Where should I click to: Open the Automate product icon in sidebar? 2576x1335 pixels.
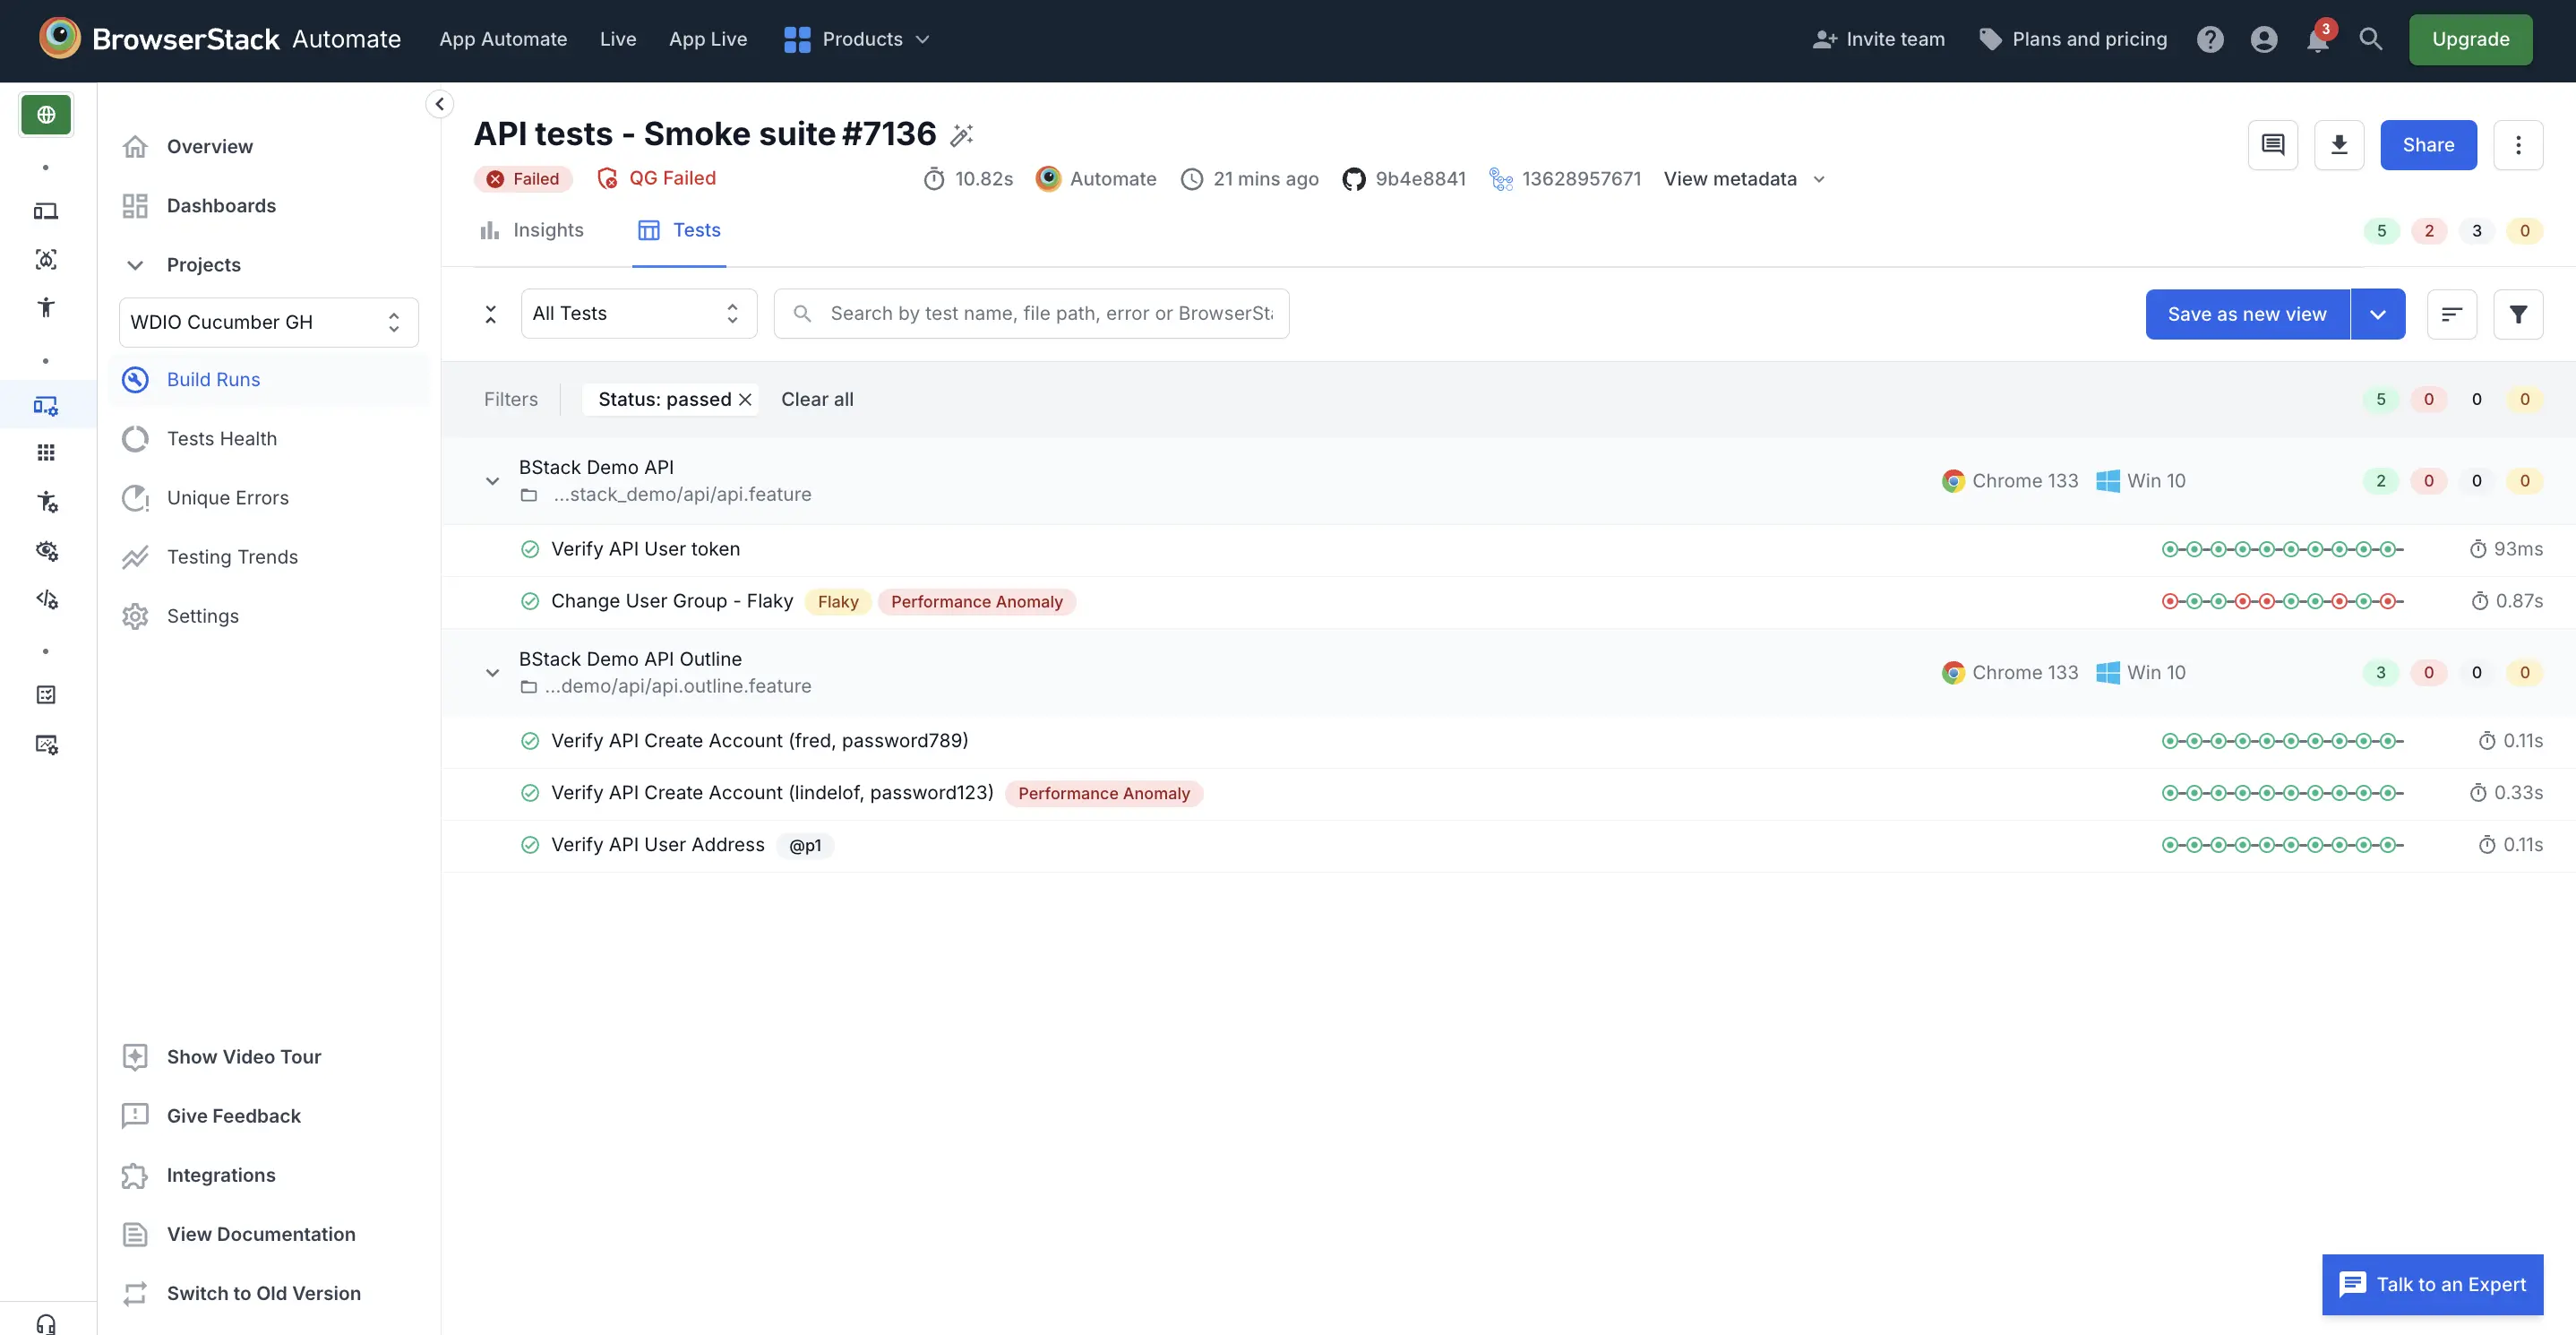[x=45, y=405]
